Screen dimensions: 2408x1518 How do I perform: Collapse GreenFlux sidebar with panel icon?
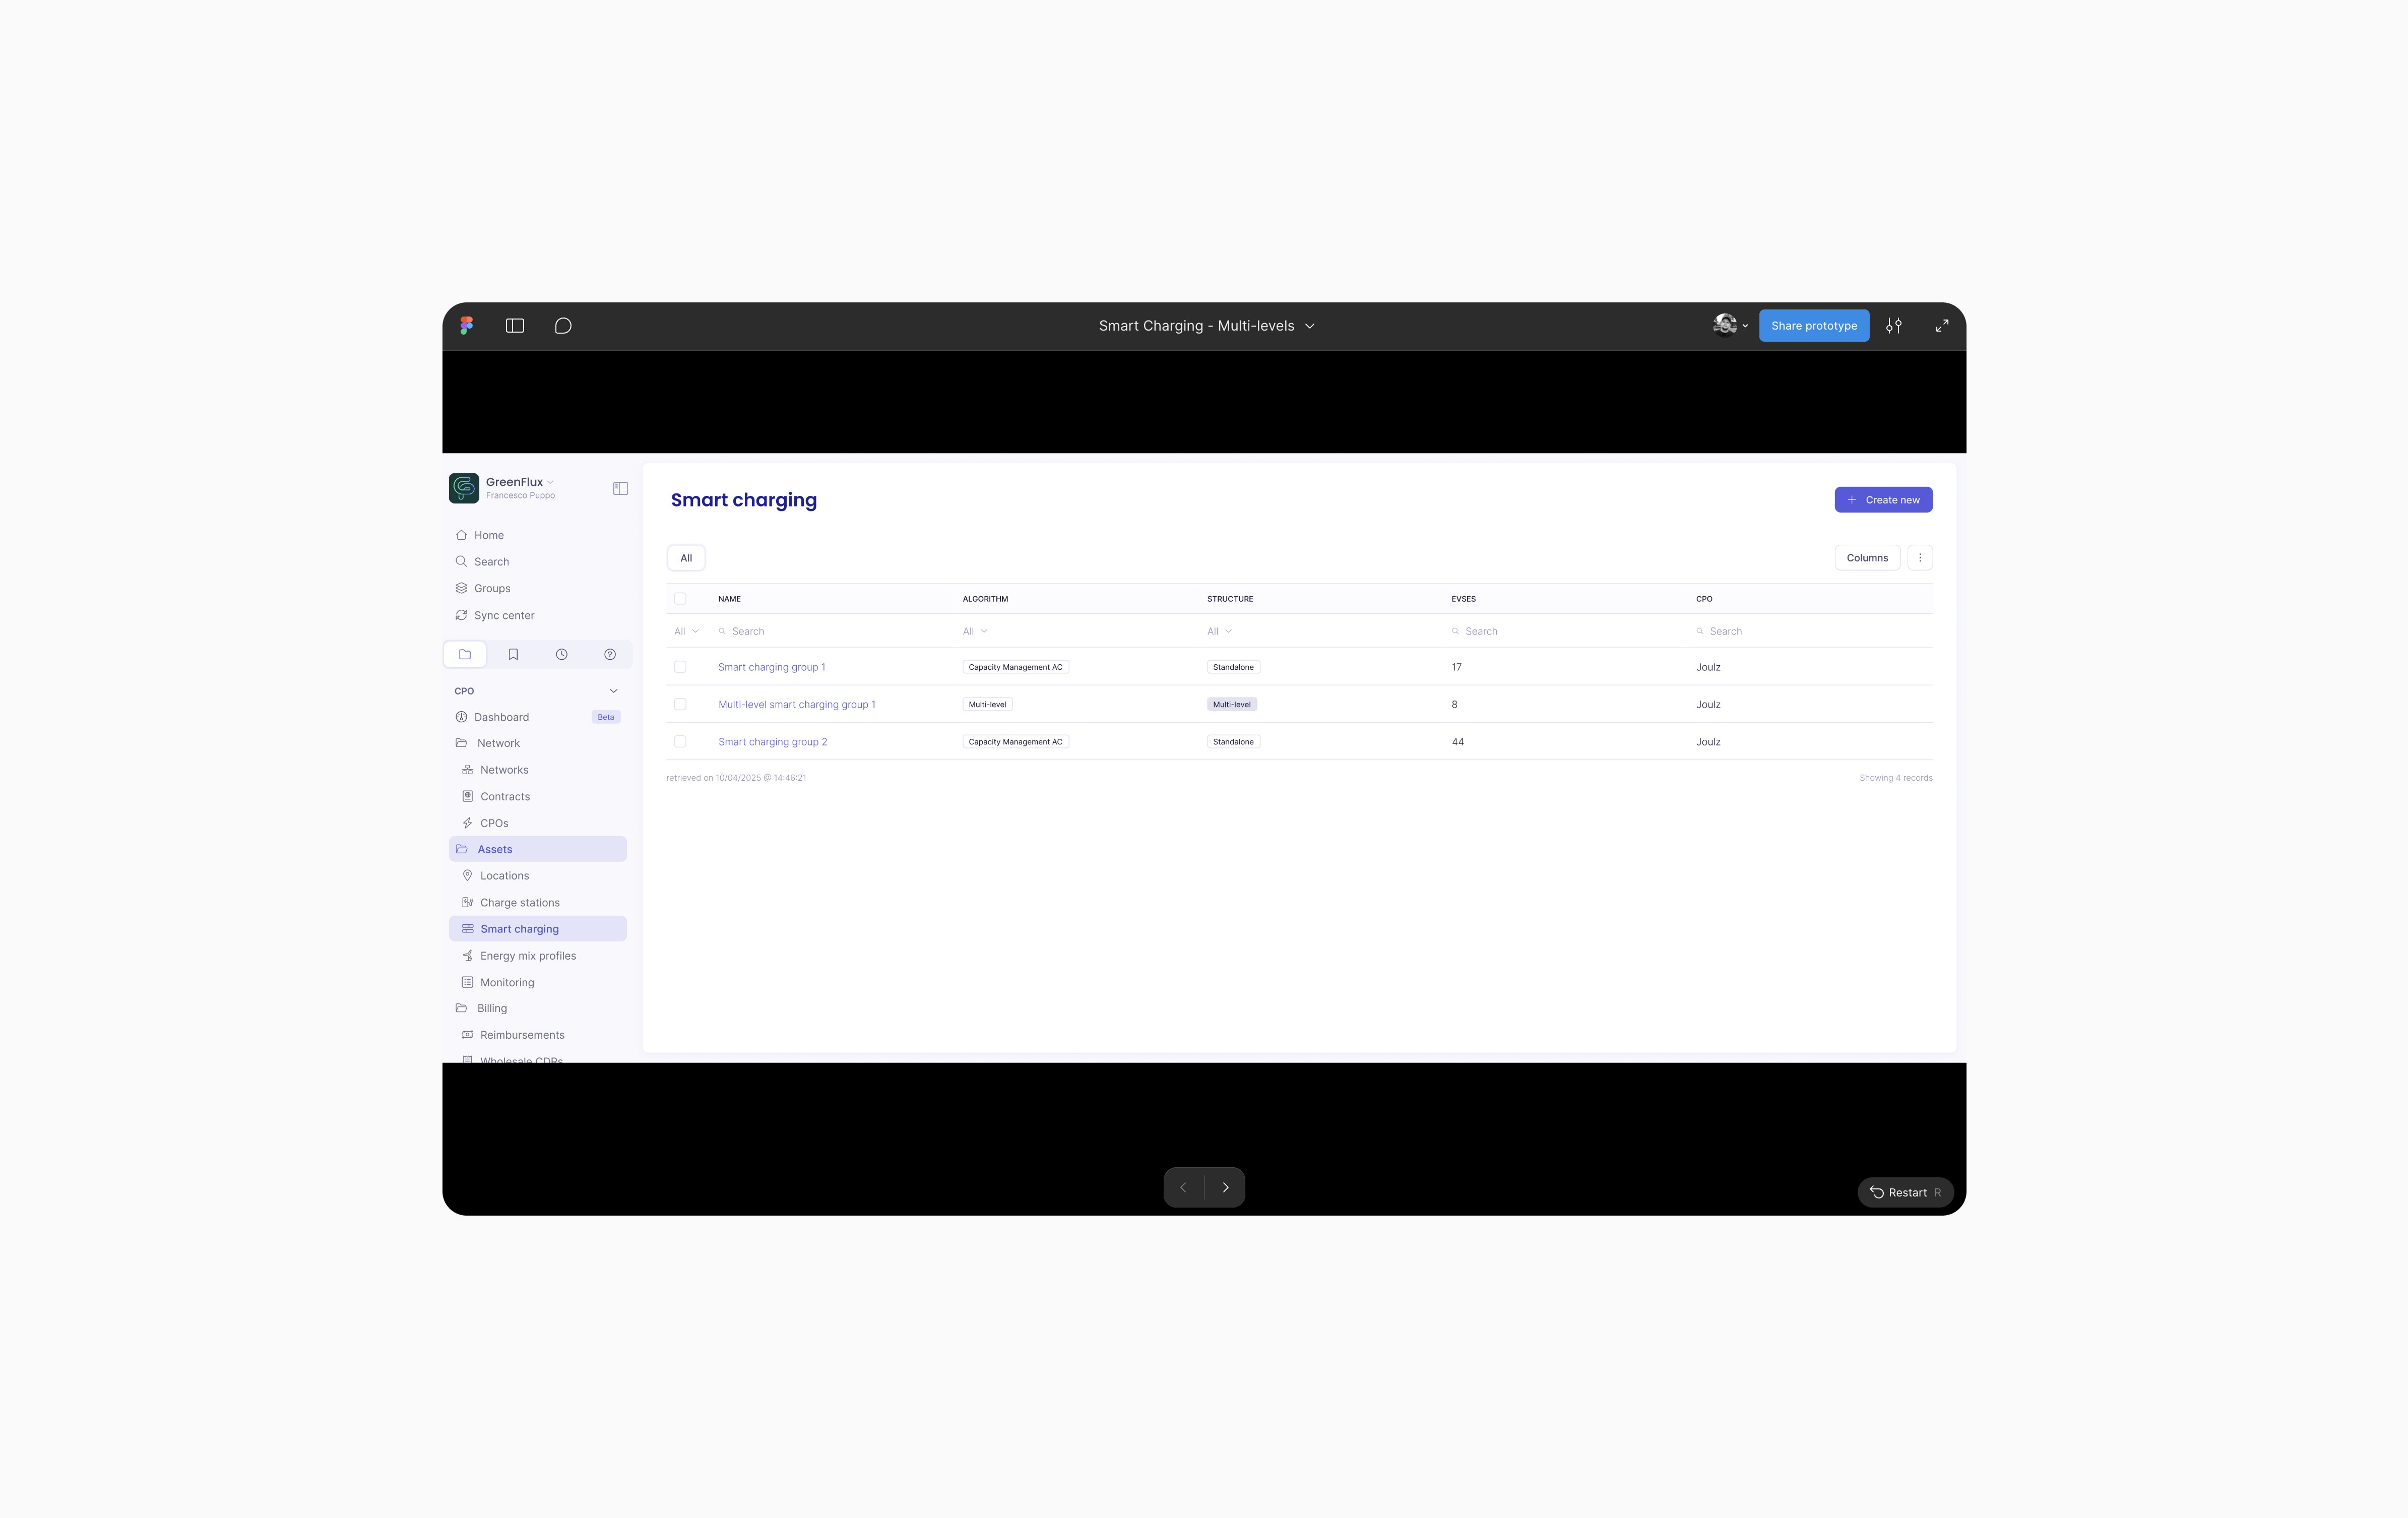click(x=620, y=489)
